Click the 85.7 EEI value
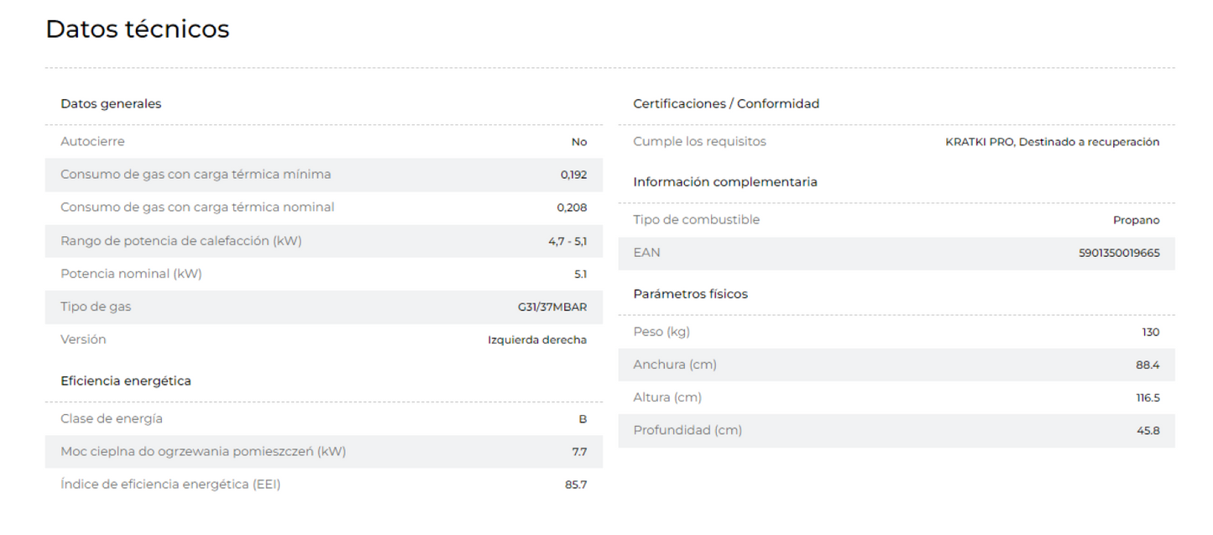The image size is (1213, 535). pos(576,485)
